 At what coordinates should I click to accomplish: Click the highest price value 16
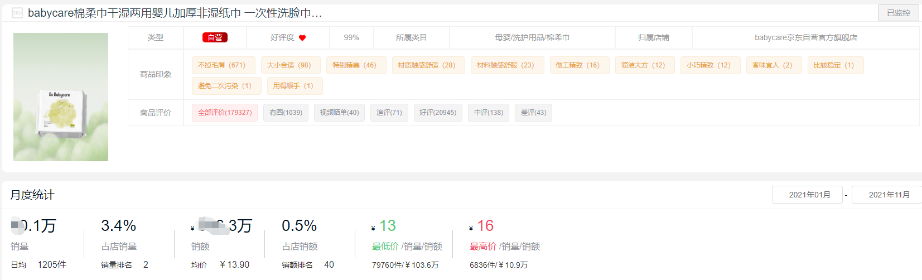pos(485,226)
